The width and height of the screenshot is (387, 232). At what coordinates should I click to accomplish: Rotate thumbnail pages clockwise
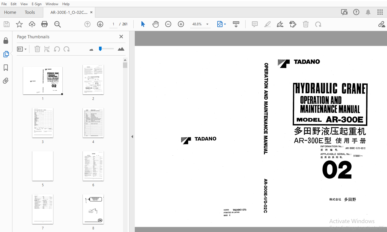(67, 49)
